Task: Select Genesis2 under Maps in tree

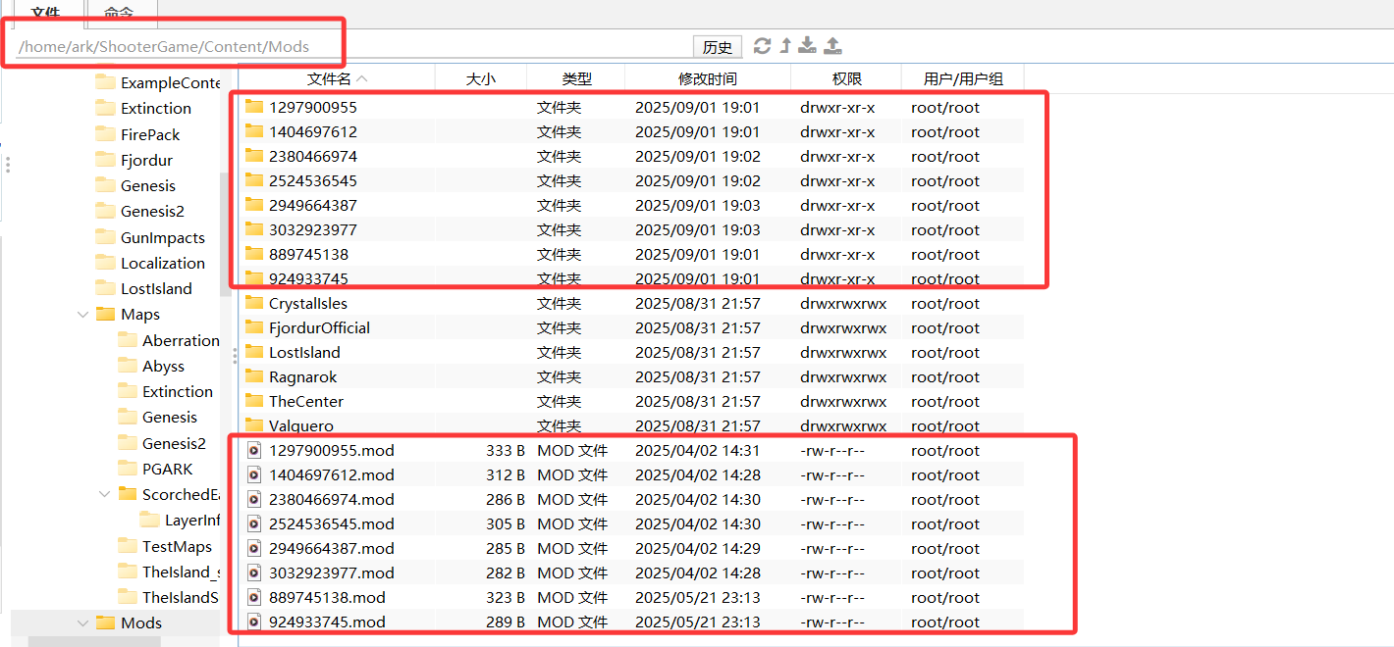Action: click(x=174, y=443)
